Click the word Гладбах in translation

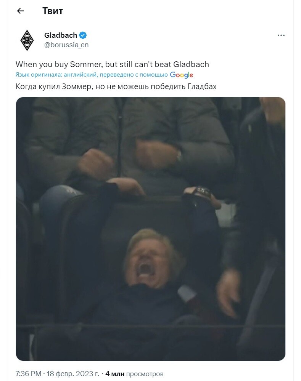pyautogui.click(x=202, y=86)
